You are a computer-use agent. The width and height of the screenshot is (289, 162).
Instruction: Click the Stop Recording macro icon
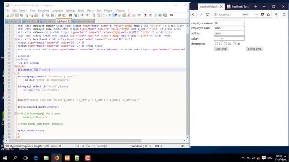(x=150, y=15)
